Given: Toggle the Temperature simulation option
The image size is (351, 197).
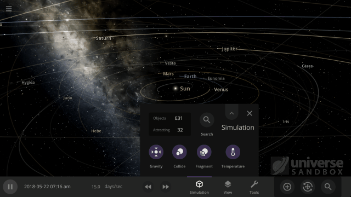Looking at the screenshot, I should click(x=233, y=152).
